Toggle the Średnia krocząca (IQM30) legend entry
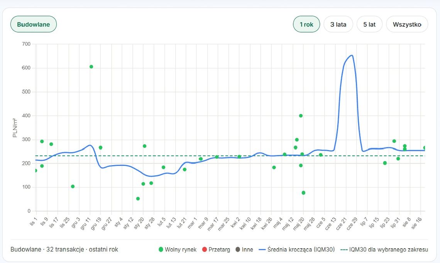The height and width of the screenshot is (263, 440). tap(296, 249)
